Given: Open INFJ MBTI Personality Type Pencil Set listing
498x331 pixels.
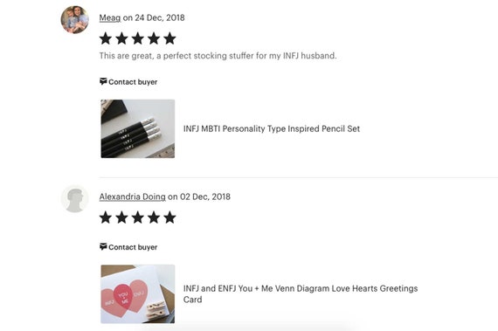Looking at the screenshot, I should pos(272,129).
